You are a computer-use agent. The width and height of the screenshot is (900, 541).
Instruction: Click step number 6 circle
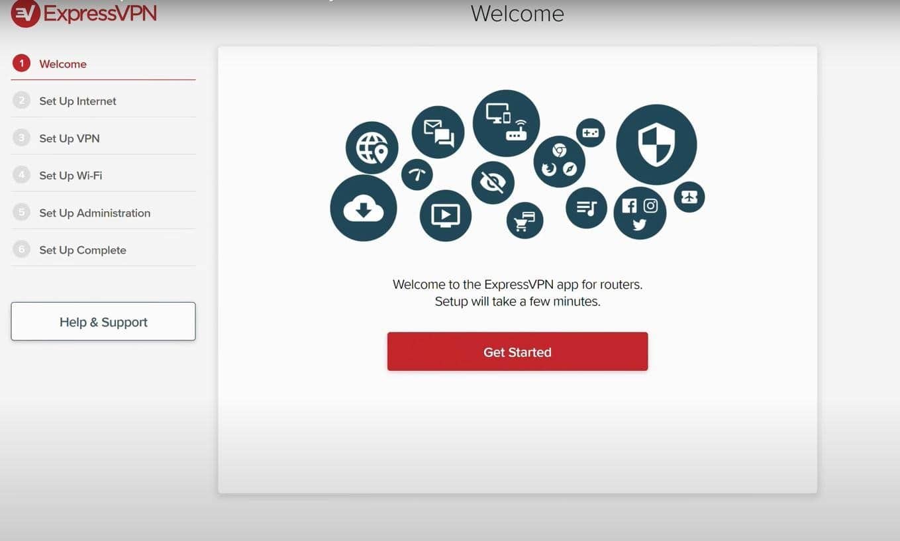pyautogui.click(x=21, y=249)
